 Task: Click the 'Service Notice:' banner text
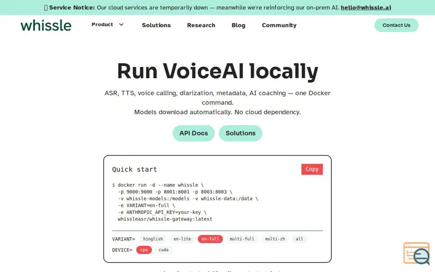tap(72, 8)
